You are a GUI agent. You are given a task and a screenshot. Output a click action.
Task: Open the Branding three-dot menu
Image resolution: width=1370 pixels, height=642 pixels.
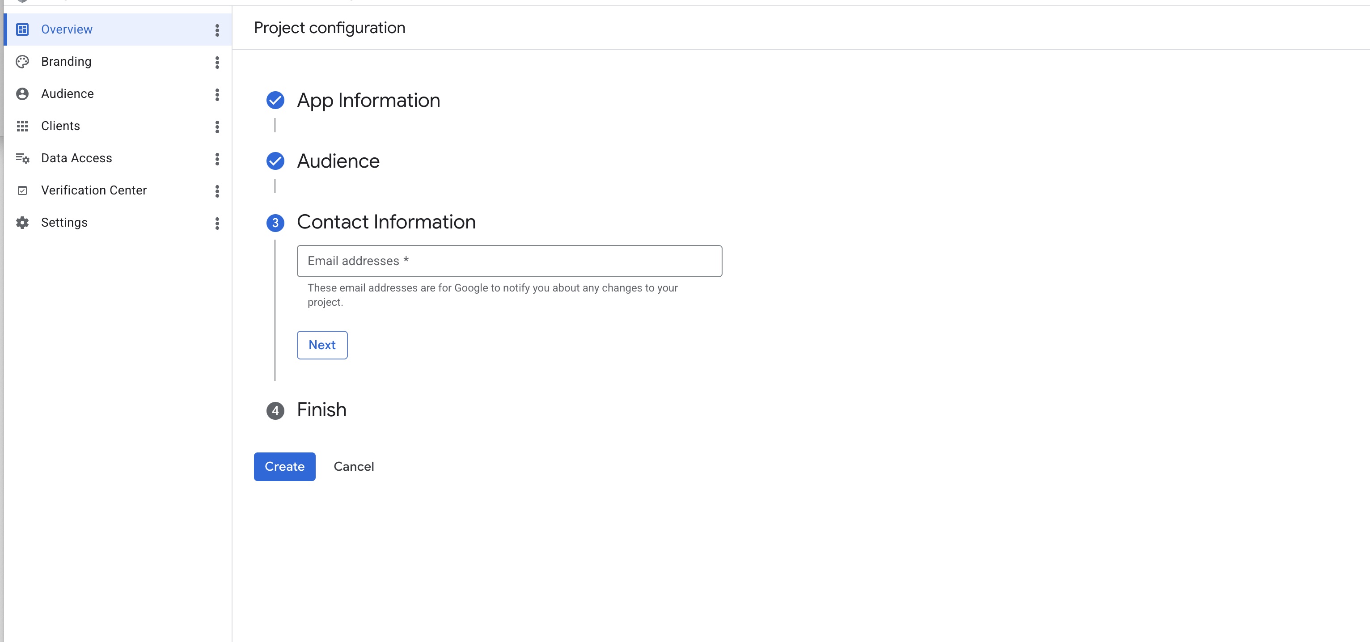tap(217, 62)
